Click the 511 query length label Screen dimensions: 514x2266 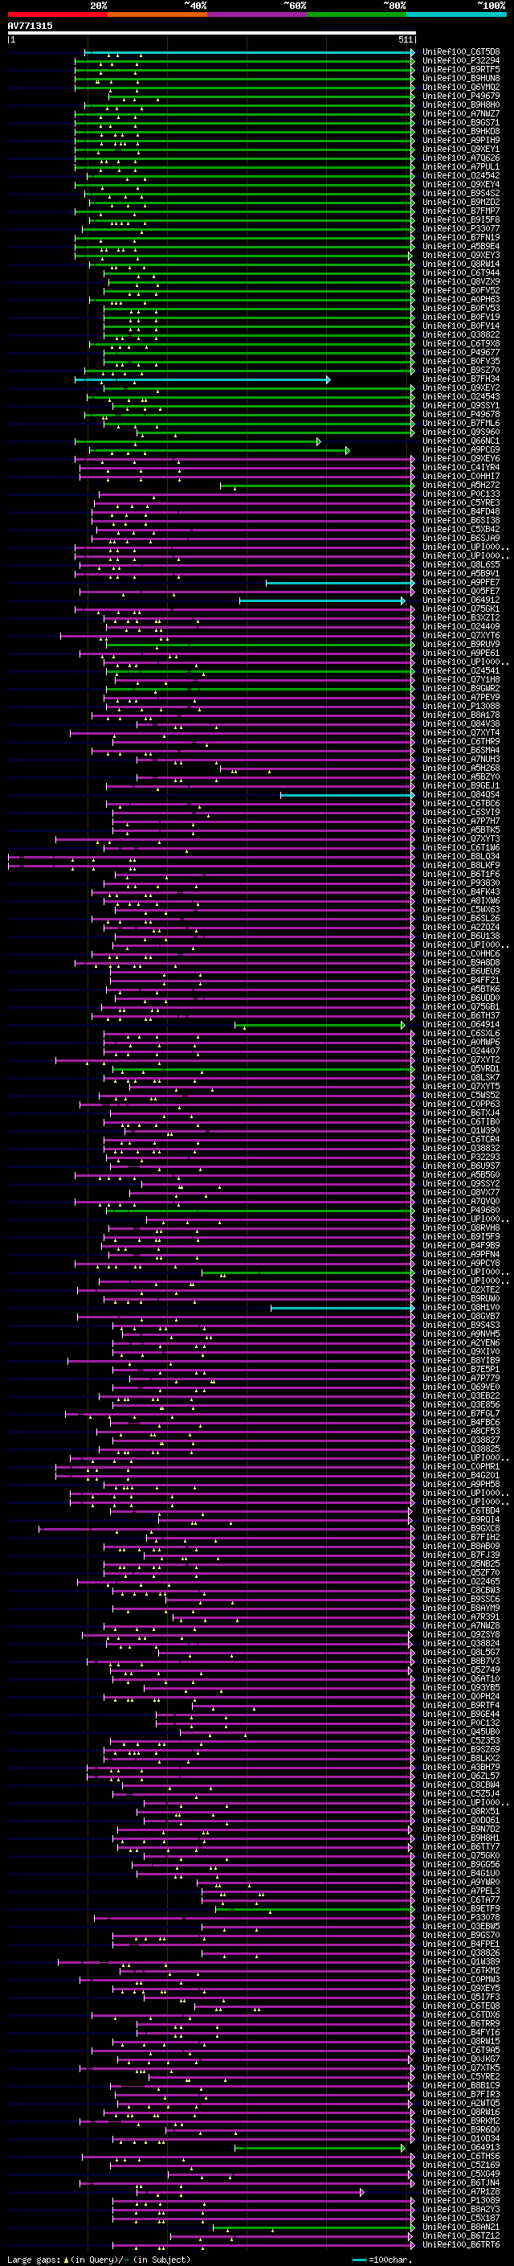(405, 39)
